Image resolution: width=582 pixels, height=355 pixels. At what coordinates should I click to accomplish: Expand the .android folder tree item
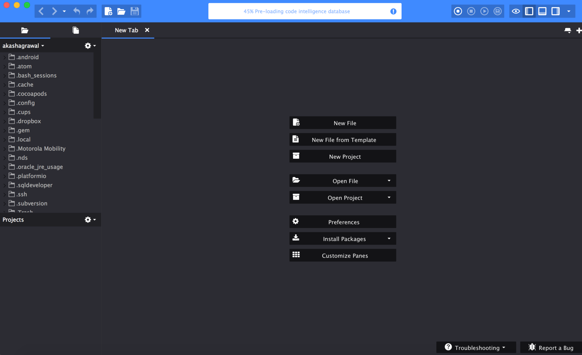pos(5,57)
